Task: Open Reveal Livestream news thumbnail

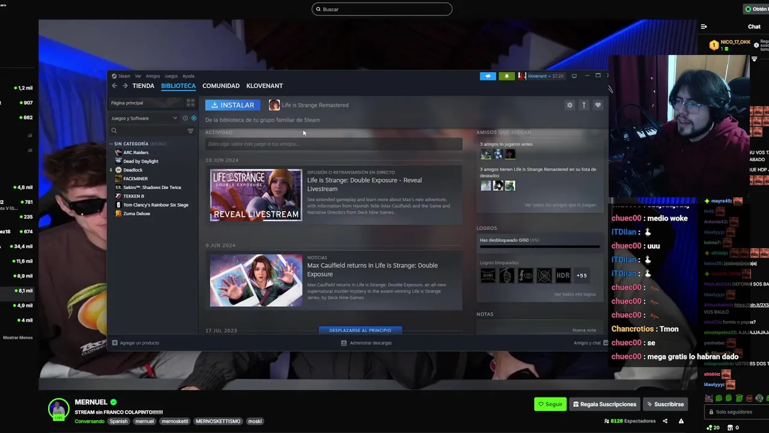Action: (x=256, y=195)
